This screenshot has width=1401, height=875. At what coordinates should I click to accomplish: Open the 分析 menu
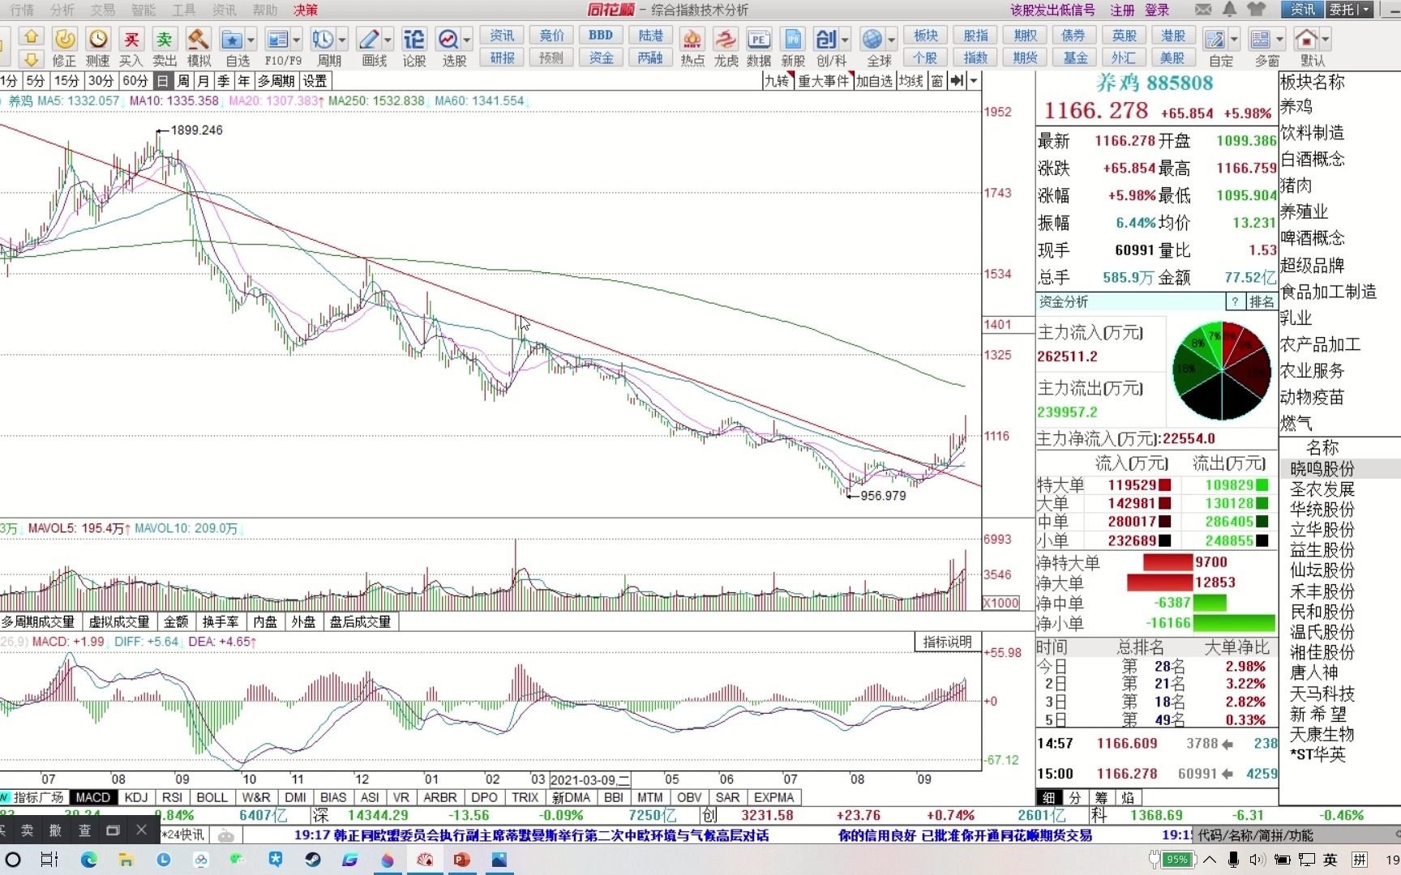coord(62,10)
